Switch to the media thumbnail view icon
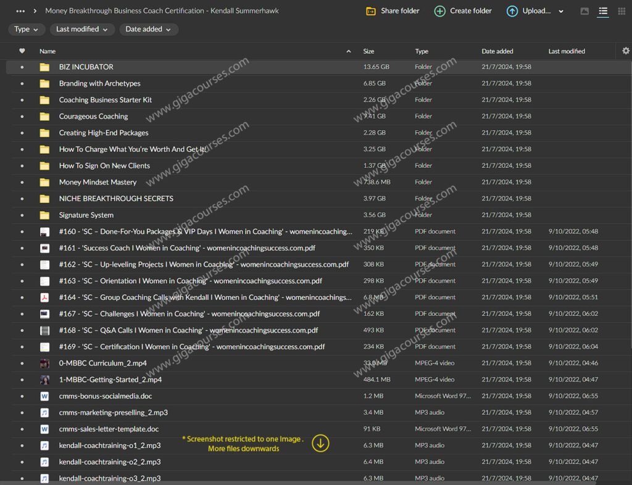Viewport: 632px width, 485px height. (584, 11)
